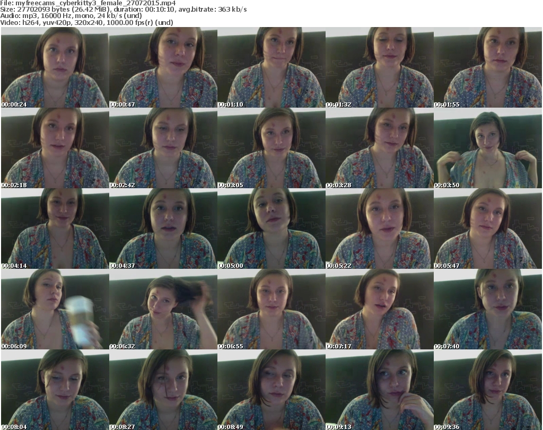Screen dimensions: 543x430
Task: Click the 'Audio: mp3, 16000 Hz' line
Action: click(x=71, y=16)
